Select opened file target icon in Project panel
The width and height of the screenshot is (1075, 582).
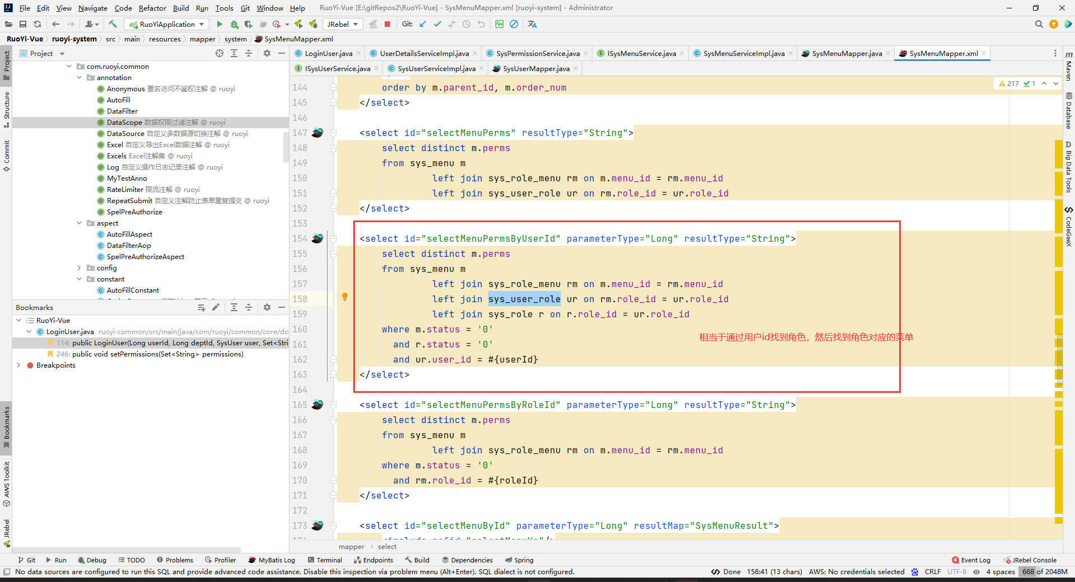219,53
